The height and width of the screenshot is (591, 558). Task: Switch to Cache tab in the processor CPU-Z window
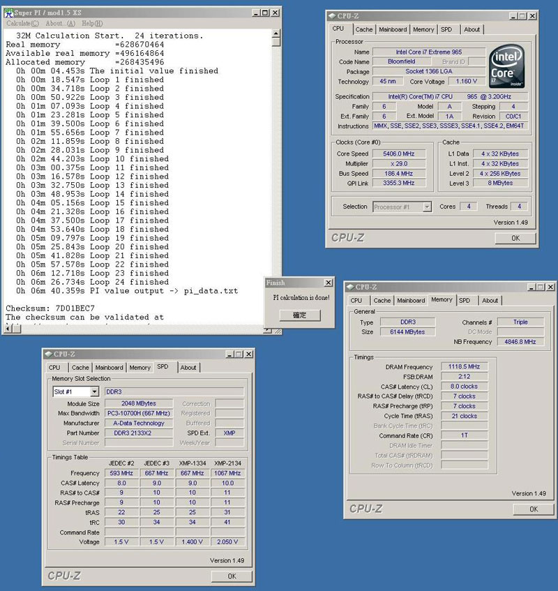click(363, 29)
